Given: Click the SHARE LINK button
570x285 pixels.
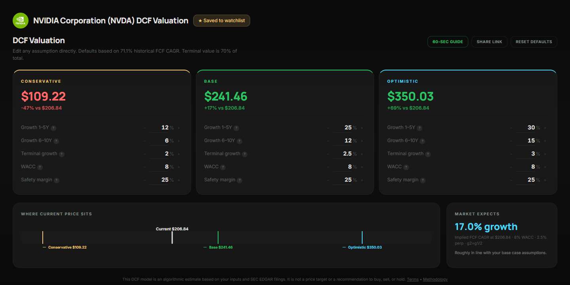Looking at the screenshot, I should tap(489, 42).
